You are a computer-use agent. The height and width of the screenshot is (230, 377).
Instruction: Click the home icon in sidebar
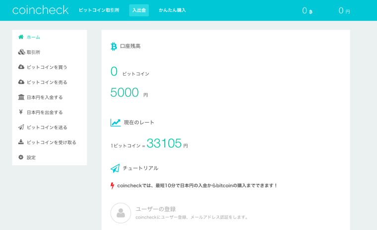[21, 37]
